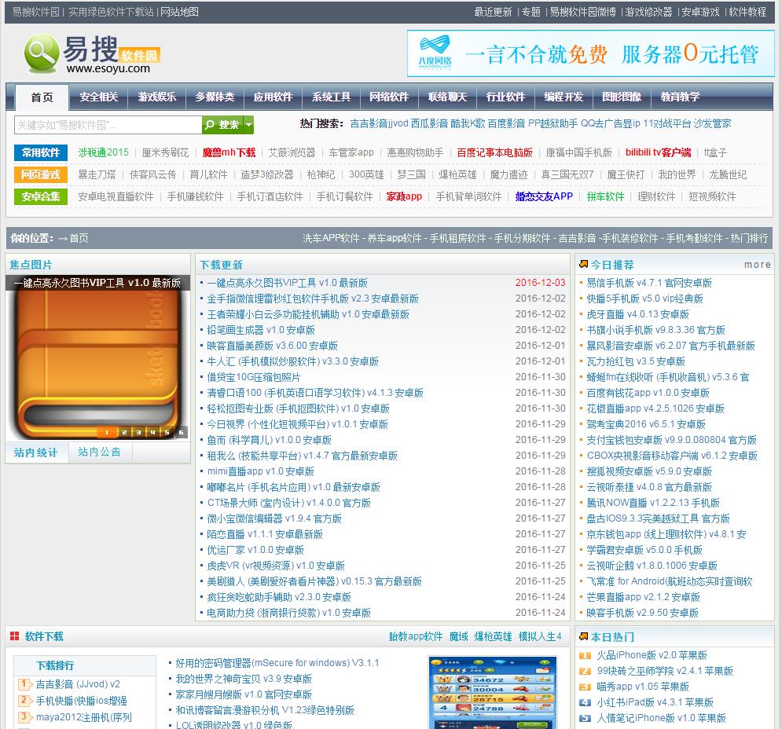Open the 魔兽mh下载 red link
Viewport: 782px width, 729px height.
point(229,152)
